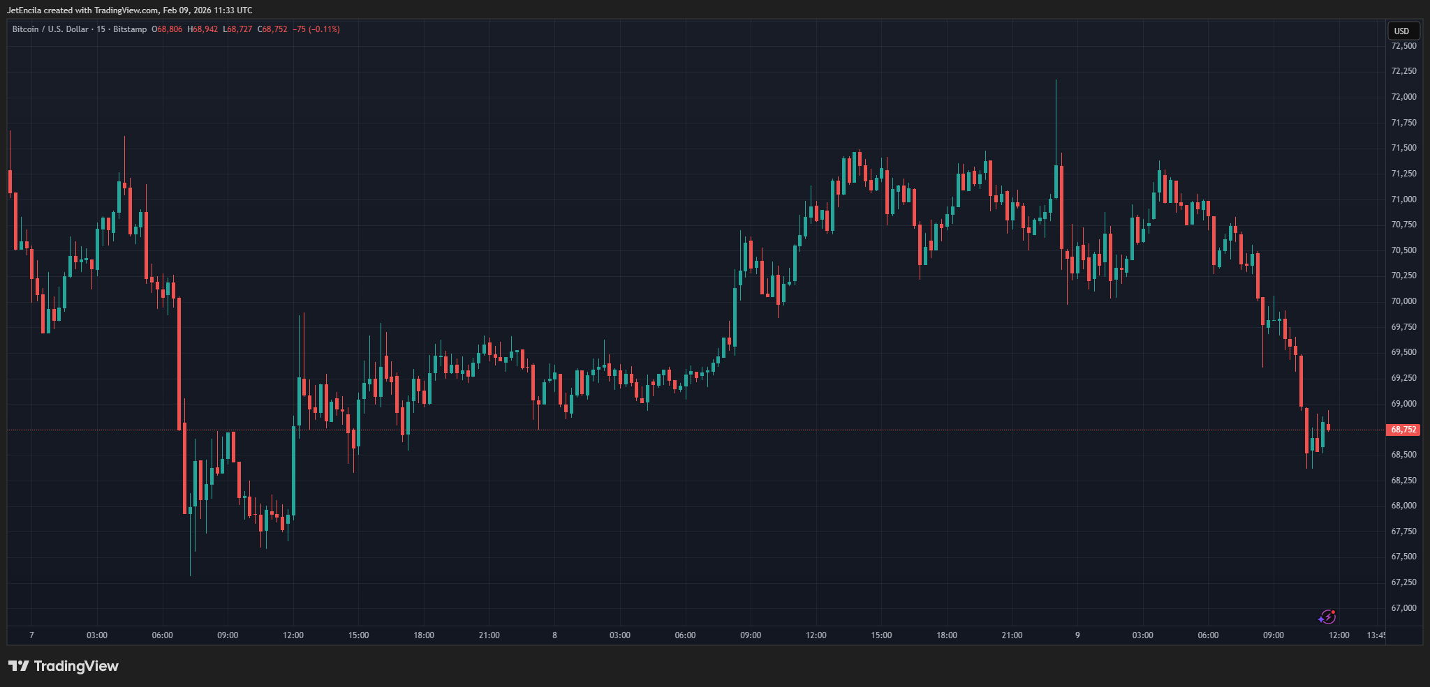1430x687 pixels.
Task: Click the open price value O68,806
Action: tap(168, 29)
